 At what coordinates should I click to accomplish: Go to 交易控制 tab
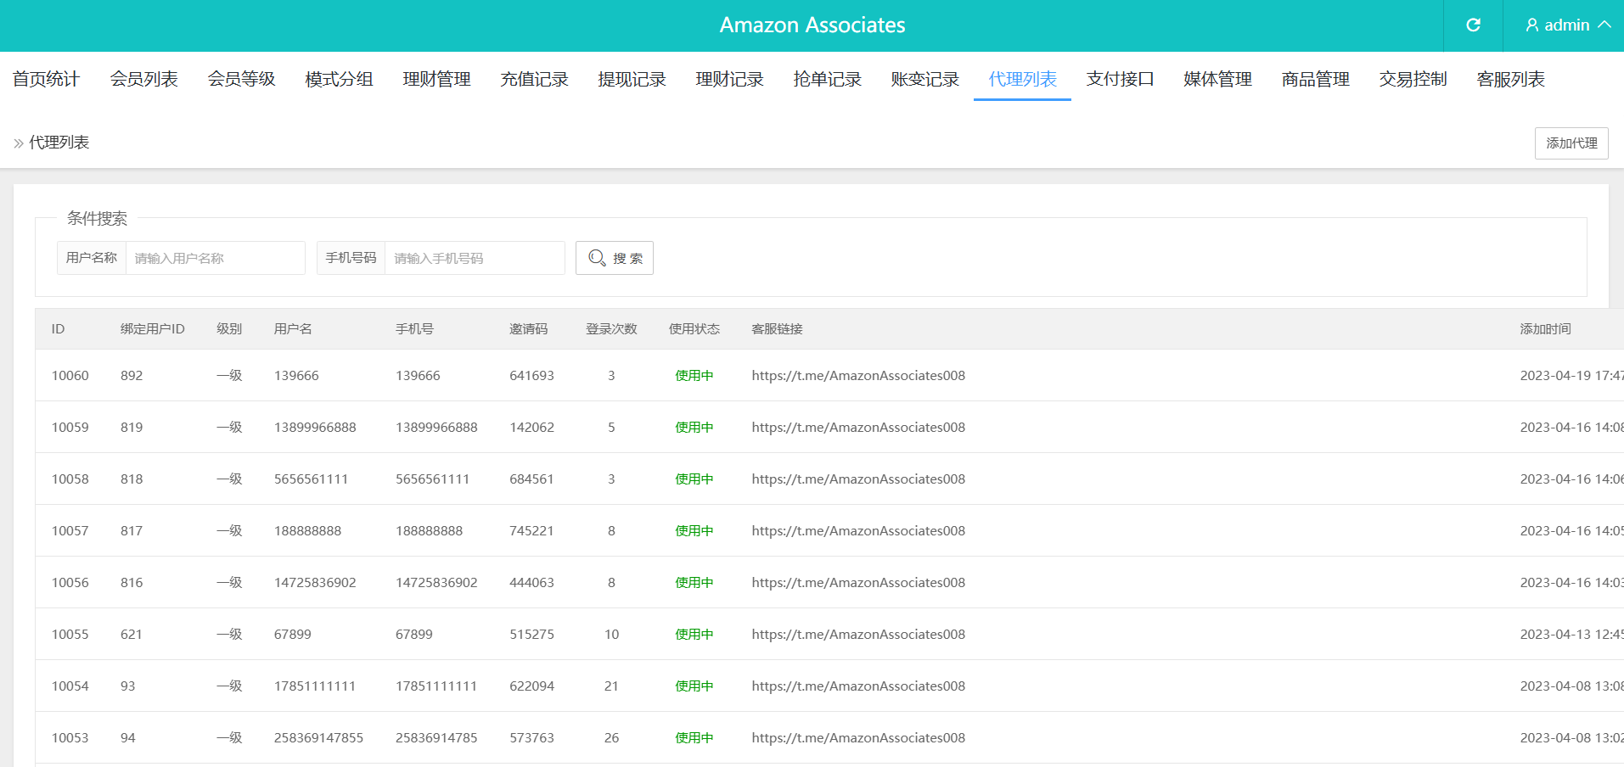(x=1413, y=79)
